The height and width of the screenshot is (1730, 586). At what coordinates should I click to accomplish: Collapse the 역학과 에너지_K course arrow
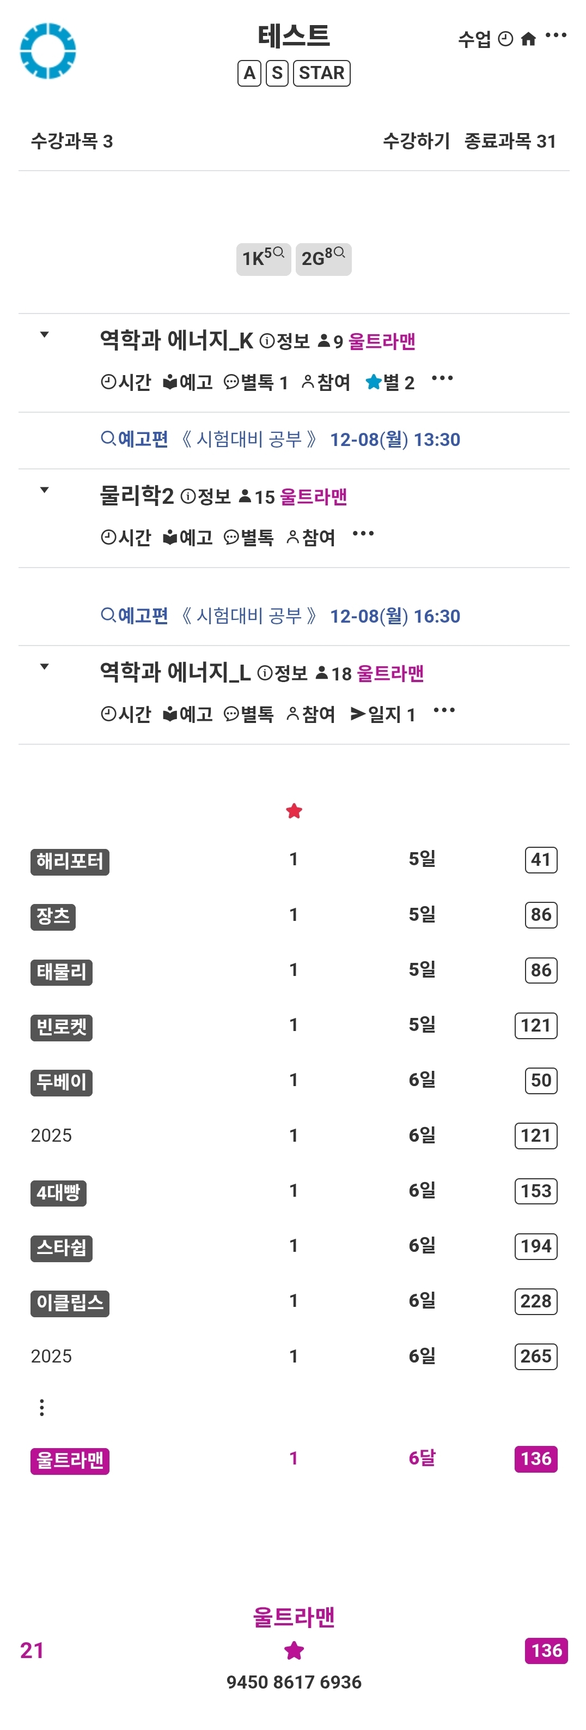click(x=44, y=334)
